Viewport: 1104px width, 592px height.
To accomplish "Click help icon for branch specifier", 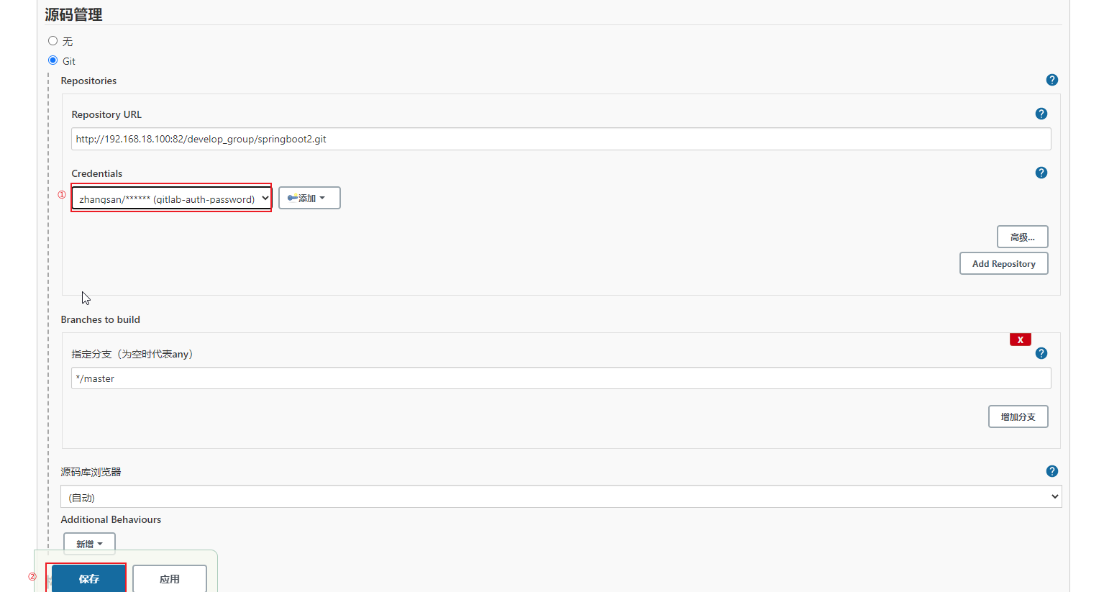I will coord(1041,353).
